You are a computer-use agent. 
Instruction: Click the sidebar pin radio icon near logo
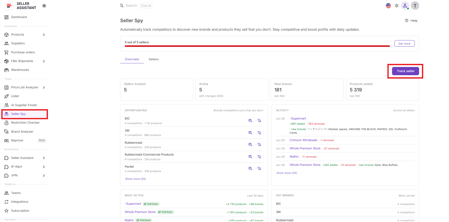point(44,6)
